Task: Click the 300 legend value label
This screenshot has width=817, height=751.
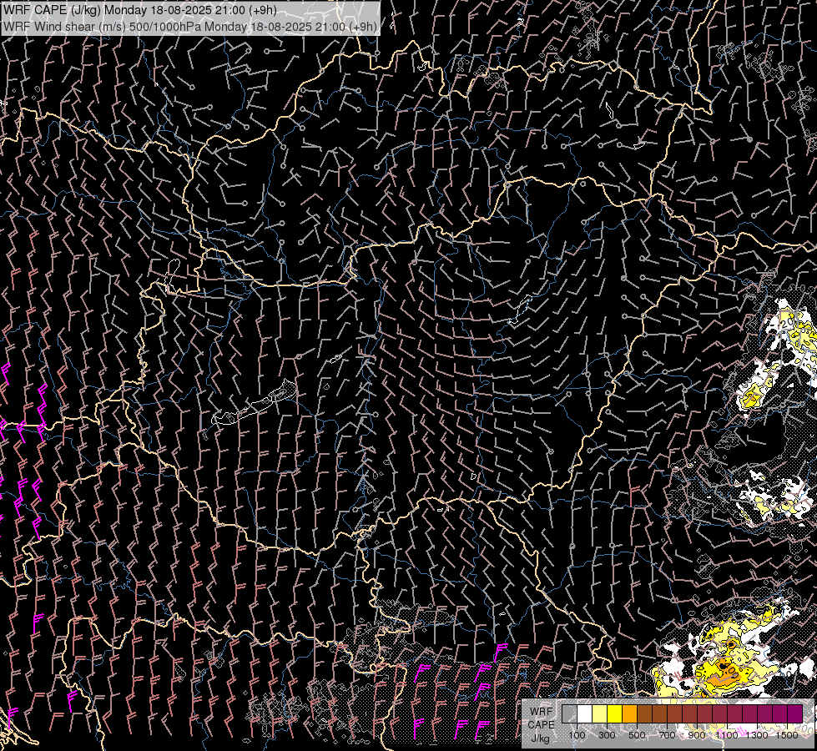Action: click(x=607, y=735)
